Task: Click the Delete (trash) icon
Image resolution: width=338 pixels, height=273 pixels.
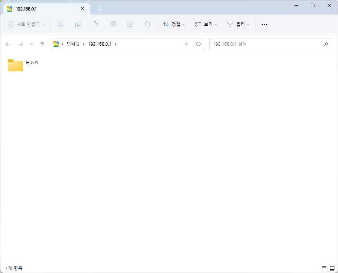Action: [x=147, y=24]
